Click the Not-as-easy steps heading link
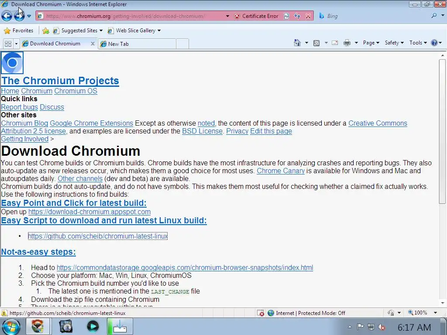This screenshot has height=335, width=447. point(38,252)
